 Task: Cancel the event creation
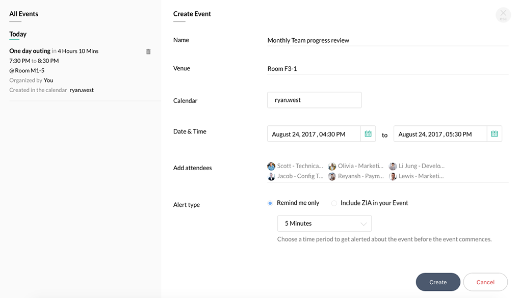[485, 282]
